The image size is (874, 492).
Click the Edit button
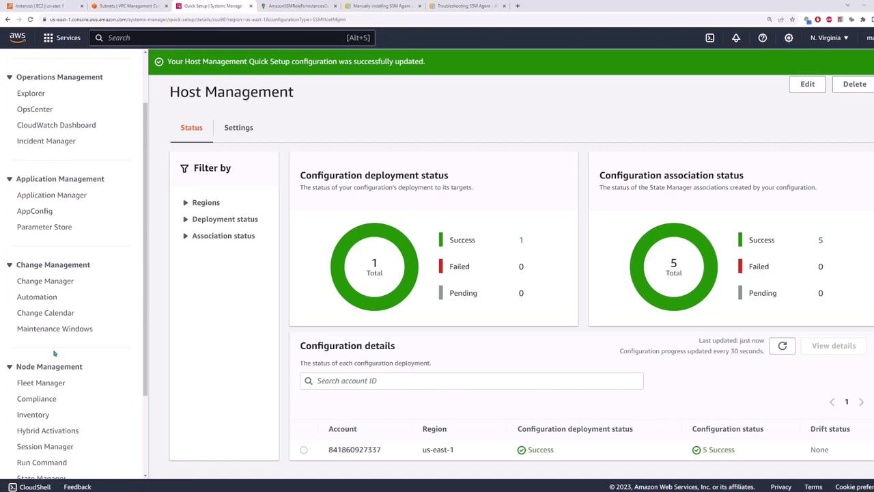pyautogui.click(x=807, y=84)
